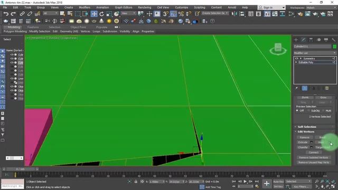
Task: Click the Mirror tool icon
Action: click(x=234, y=14)
